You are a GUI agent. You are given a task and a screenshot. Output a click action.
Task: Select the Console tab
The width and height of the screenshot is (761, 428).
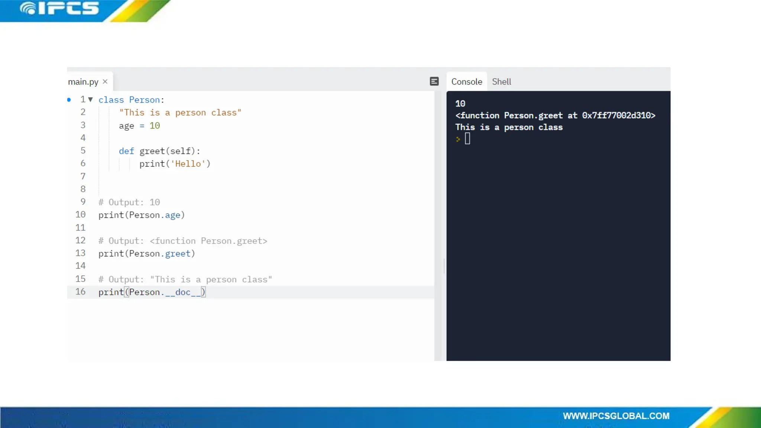pos(466,82)
